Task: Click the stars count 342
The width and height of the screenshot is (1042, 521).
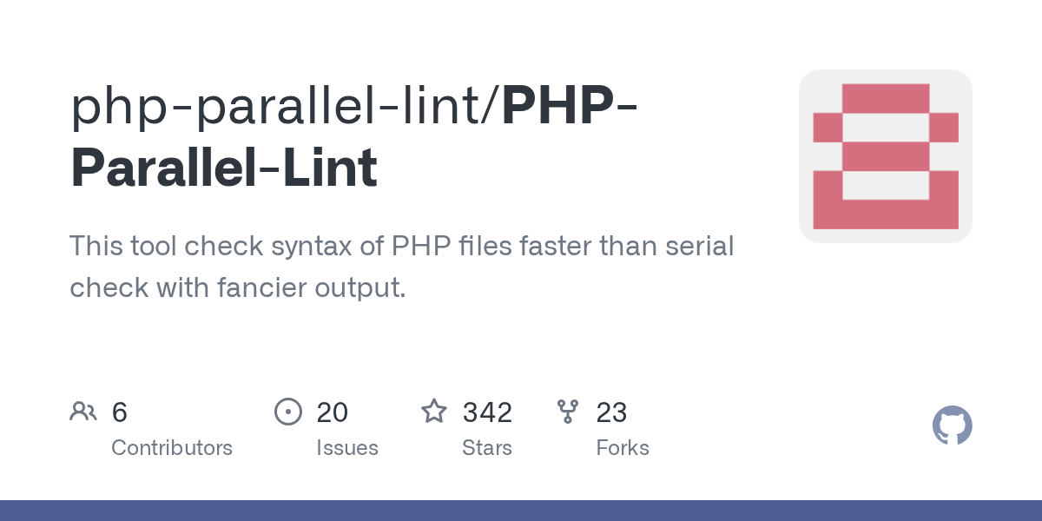Action: coord(487,412)
